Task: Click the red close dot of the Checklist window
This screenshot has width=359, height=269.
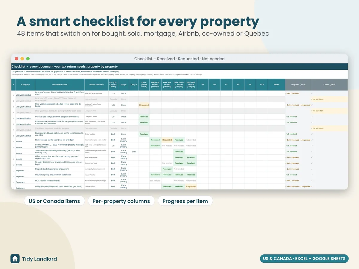Action: [16, 59]
